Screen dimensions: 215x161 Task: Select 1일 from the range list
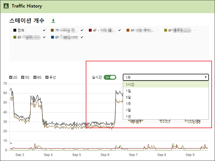[166, 91]
